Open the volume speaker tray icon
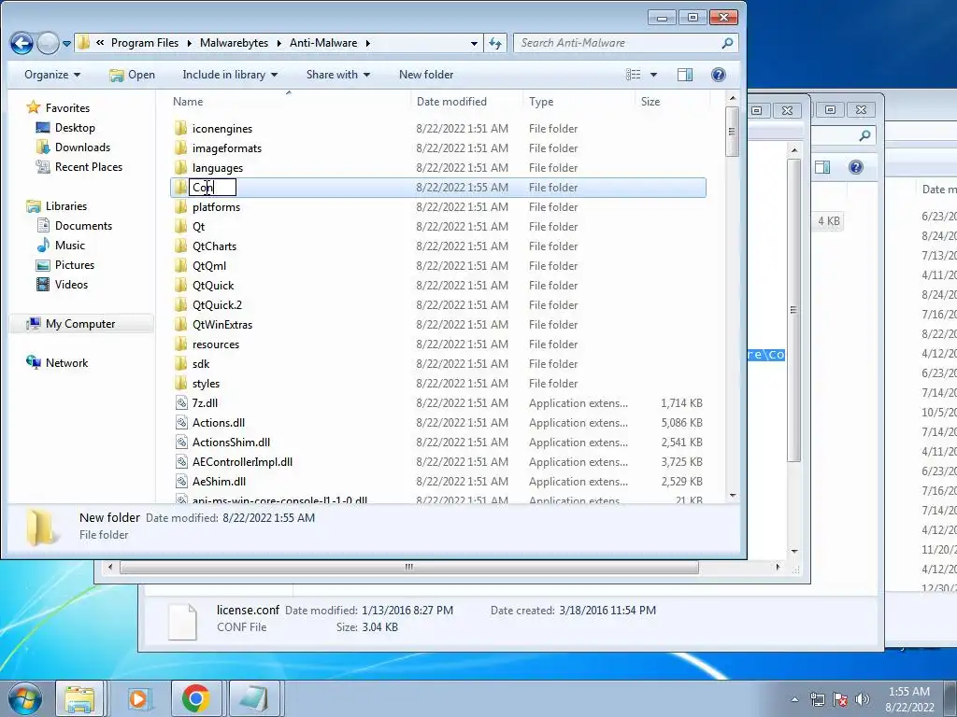The height and width of the screenshot is (717, 957). click(x=863, y=699)
